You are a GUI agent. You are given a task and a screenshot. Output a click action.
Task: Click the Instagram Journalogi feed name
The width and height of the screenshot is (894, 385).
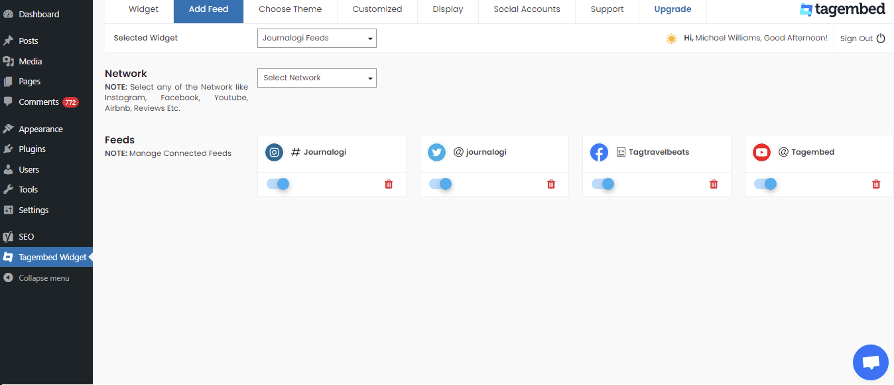[325, 152]
